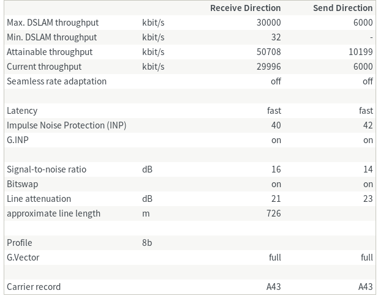Select the Profile value 8b
Viewport: 378px width, 304px height.
click(147, 243)
